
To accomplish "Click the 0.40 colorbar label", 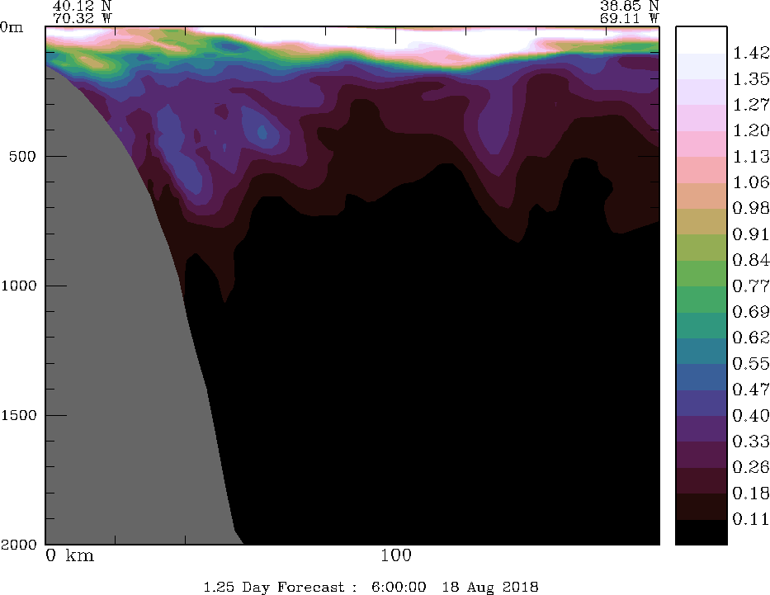I will point(751,415).
